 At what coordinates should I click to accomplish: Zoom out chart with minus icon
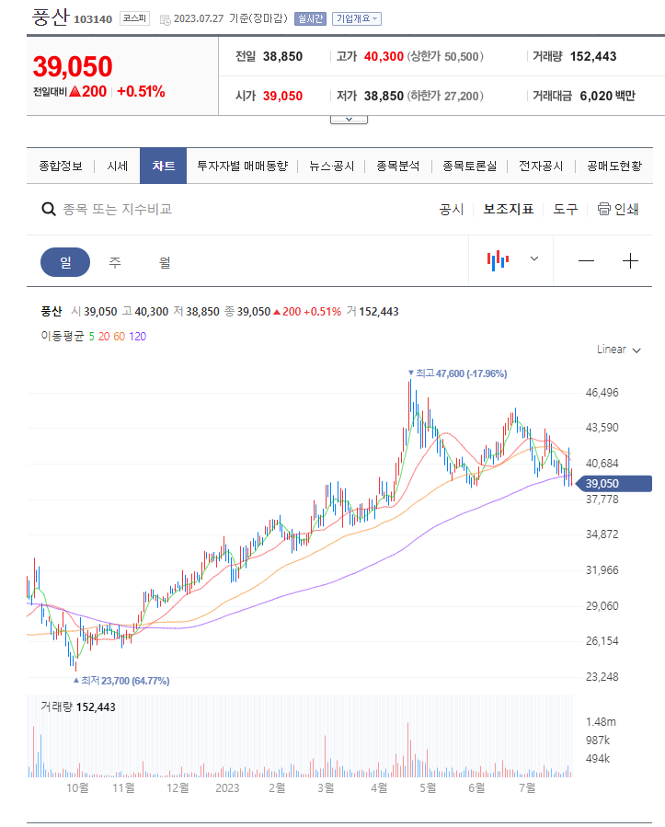(x=586, y=261)
